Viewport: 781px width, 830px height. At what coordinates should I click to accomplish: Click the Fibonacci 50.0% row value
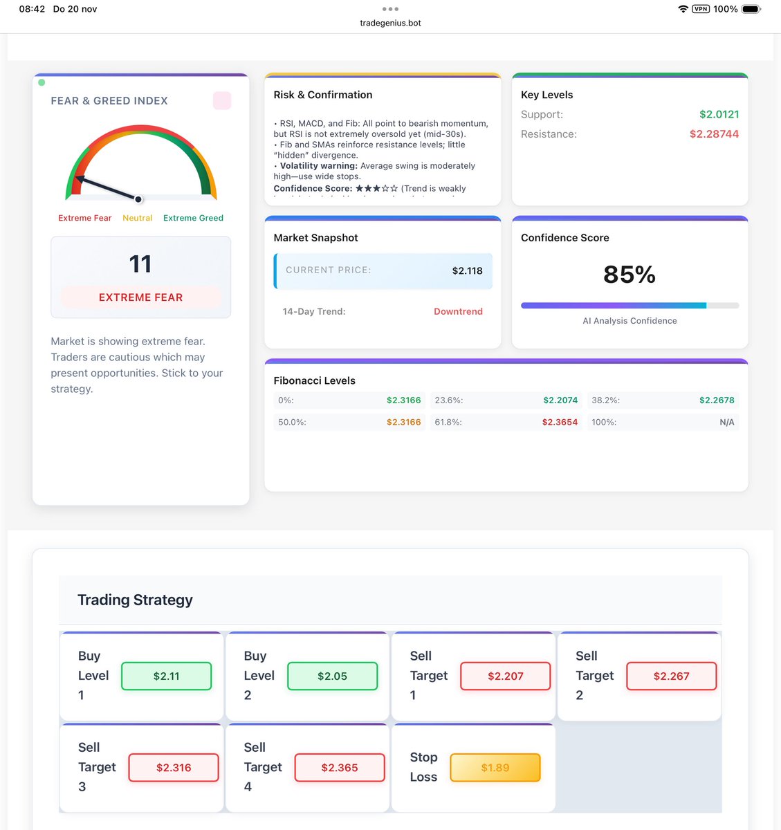coord(403,422)
